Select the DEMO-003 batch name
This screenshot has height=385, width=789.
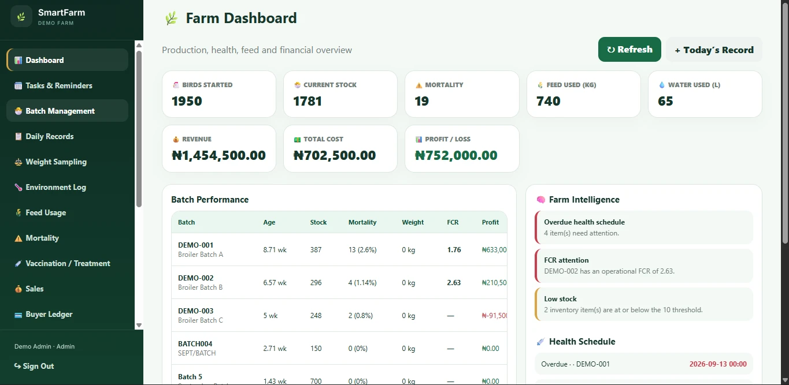click(x=195, y=311)
